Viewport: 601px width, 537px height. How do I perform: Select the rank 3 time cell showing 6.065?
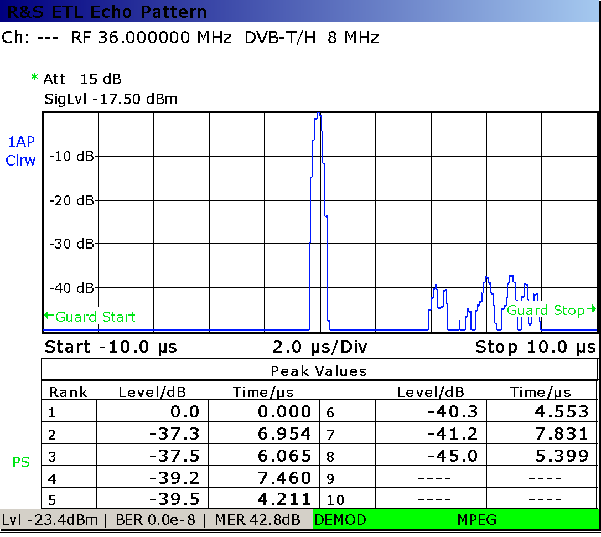click(x=284, y=456)
